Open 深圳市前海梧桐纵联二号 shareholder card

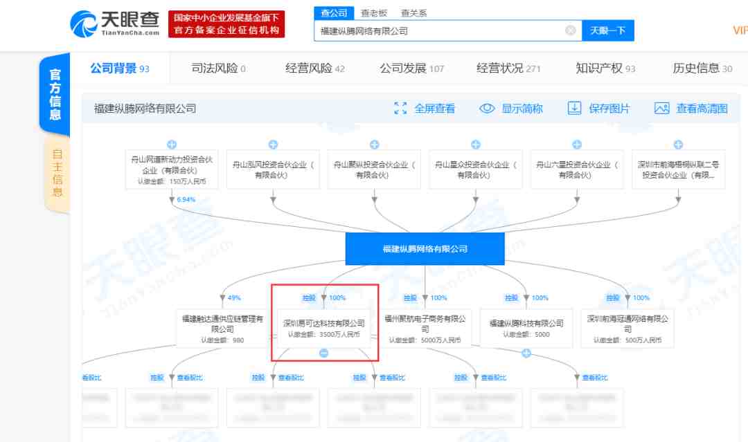pyautogui.click(x=678, y=169)
